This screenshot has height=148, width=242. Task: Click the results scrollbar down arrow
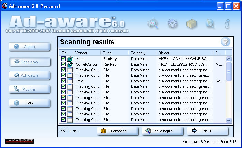point(229,120)
